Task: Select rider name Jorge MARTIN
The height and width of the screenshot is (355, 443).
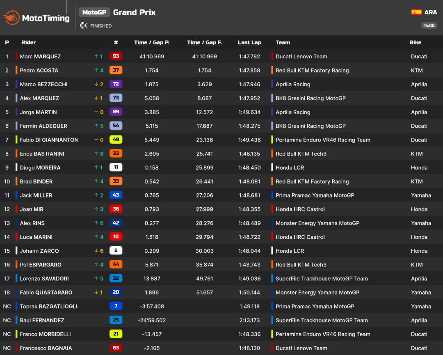Action: coord(39,112)
